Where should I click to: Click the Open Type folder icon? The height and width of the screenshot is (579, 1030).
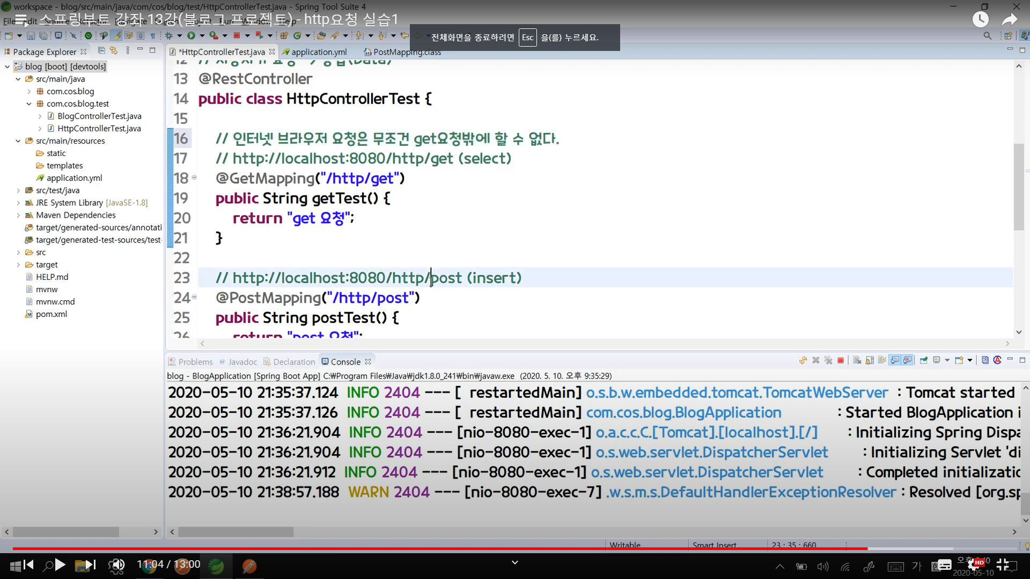(321, 36)
